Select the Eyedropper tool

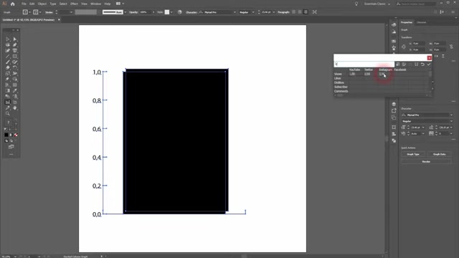15,91
